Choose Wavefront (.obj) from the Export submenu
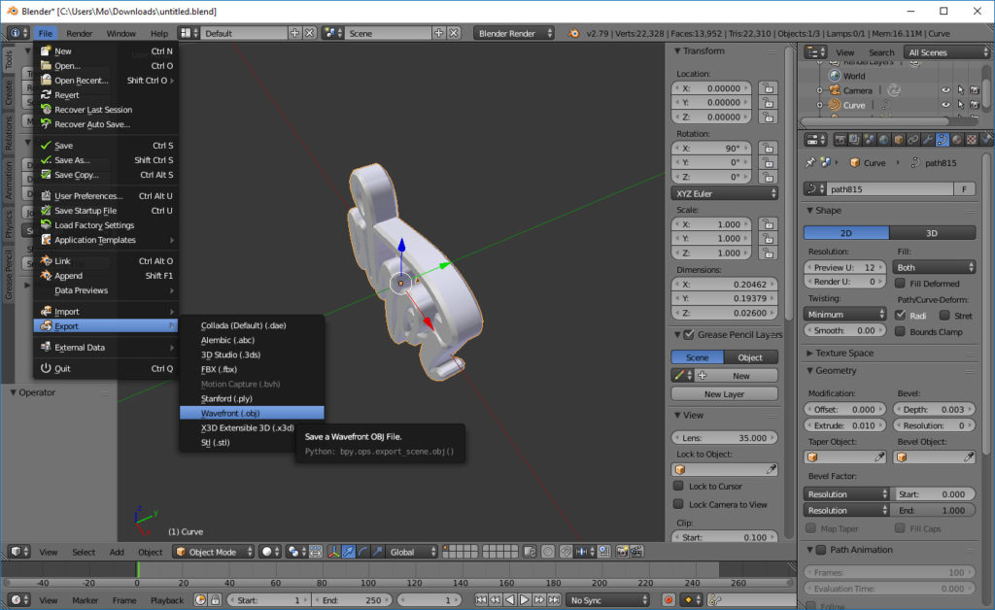Screen dimensions: 995x610 [x=252, y=413]
